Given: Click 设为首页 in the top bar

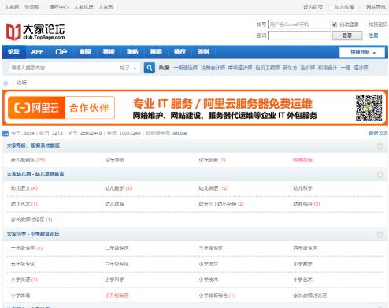Looking at the screenshot, I should 313,7.
